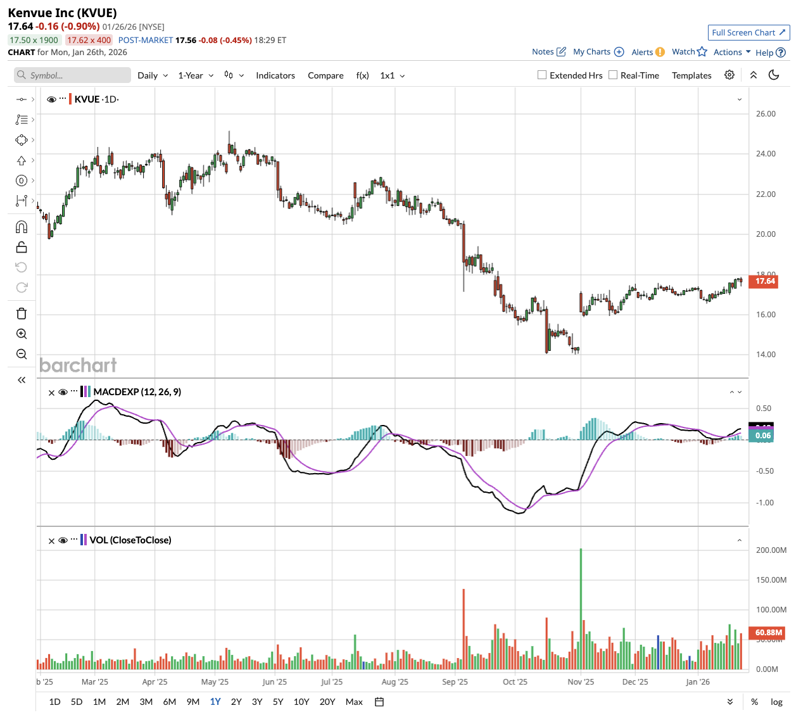
Task: Open the Fibonacci lines tool group
Action: pyautogui.click(x=22, y=120)
